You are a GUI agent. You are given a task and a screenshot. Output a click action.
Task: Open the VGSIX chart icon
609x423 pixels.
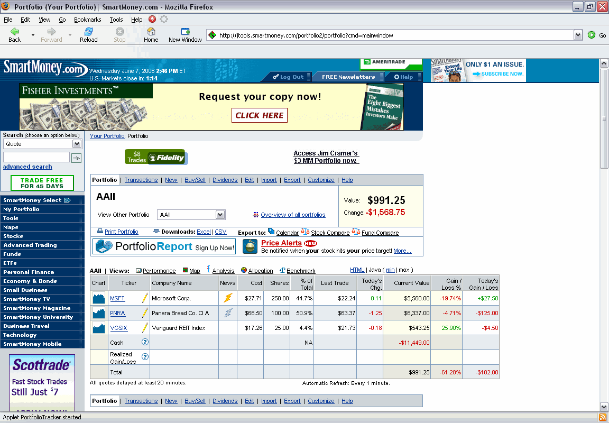99,328
